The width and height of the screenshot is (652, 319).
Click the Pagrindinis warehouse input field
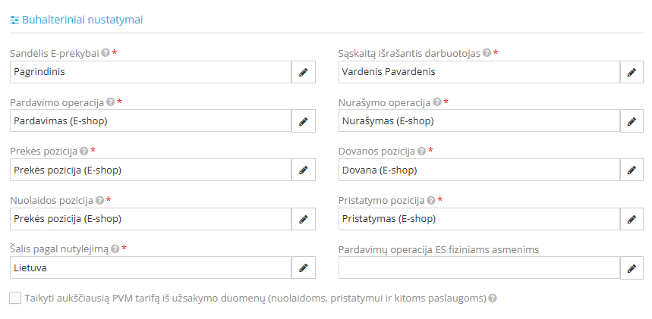(x=151, y=72)
